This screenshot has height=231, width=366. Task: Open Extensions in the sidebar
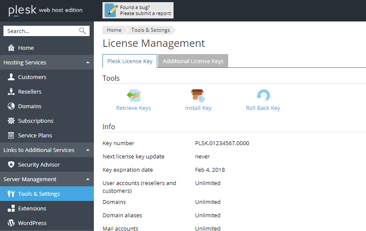click(32, 208)
